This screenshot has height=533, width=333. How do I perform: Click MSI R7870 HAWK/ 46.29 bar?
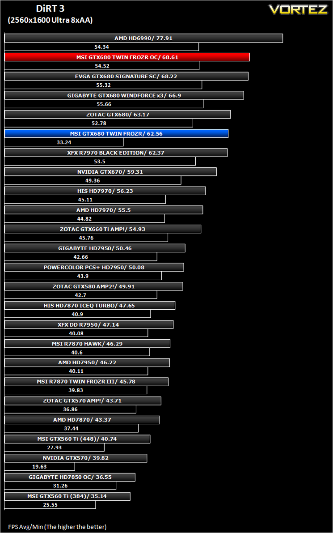pos(87,343)
